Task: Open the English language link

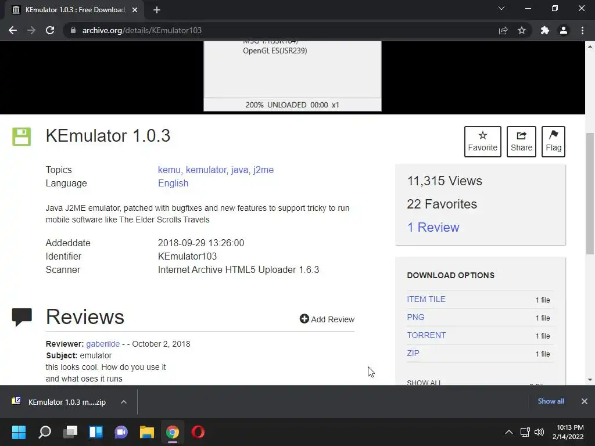Action: pos(173,183)
